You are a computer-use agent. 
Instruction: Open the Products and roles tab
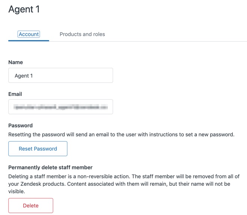coord(82,34)
